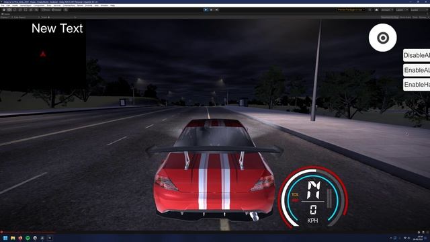430x242 pixels.
Task: Open the Windows Start menu
Action: coord(5,238)
